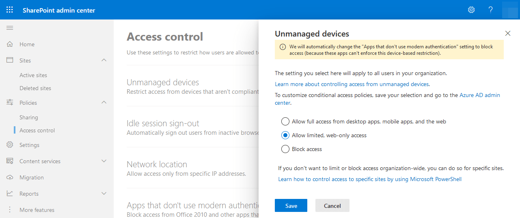Image resolution: width=520 pixels, height=218 pixels.
Task: Open the Microsoft PowerShell site access link
Action: [370, 179]
